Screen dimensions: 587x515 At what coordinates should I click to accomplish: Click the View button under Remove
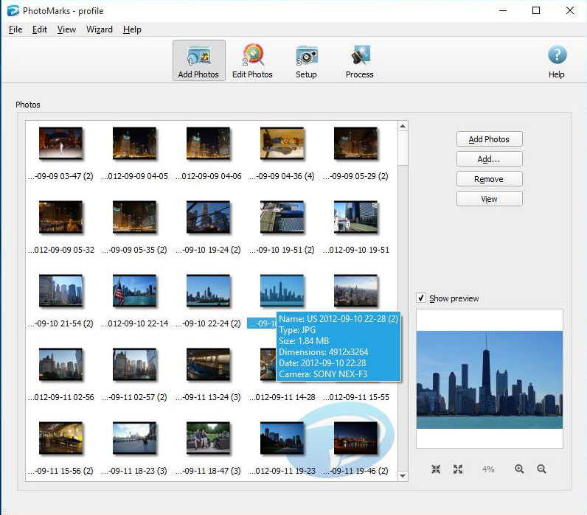click(x=489, y=199)
